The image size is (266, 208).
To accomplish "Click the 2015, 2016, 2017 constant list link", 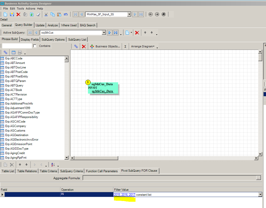I will click(124, 195).
